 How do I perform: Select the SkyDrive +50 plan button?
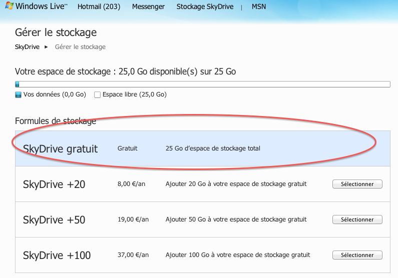[357, 219]
